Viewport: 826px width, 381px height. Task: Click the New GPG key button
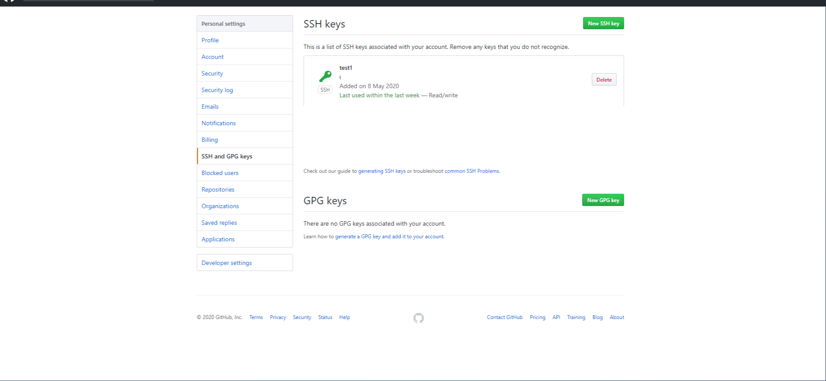click(603, 200)
